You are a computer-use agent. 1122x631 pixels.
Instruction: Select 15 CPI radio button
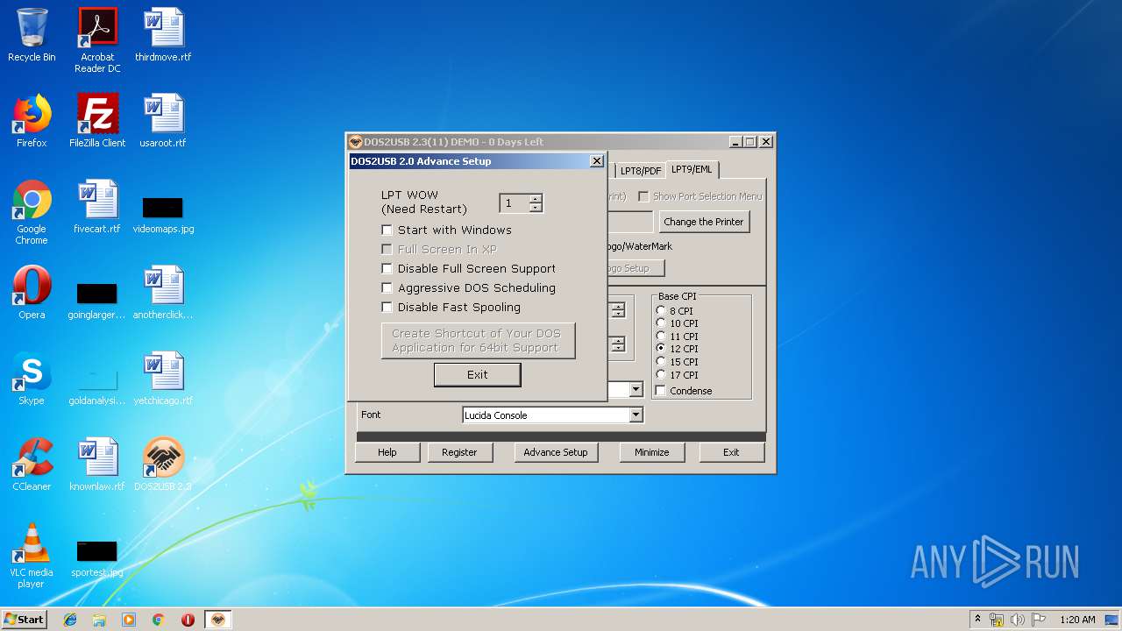click(661, 361)
